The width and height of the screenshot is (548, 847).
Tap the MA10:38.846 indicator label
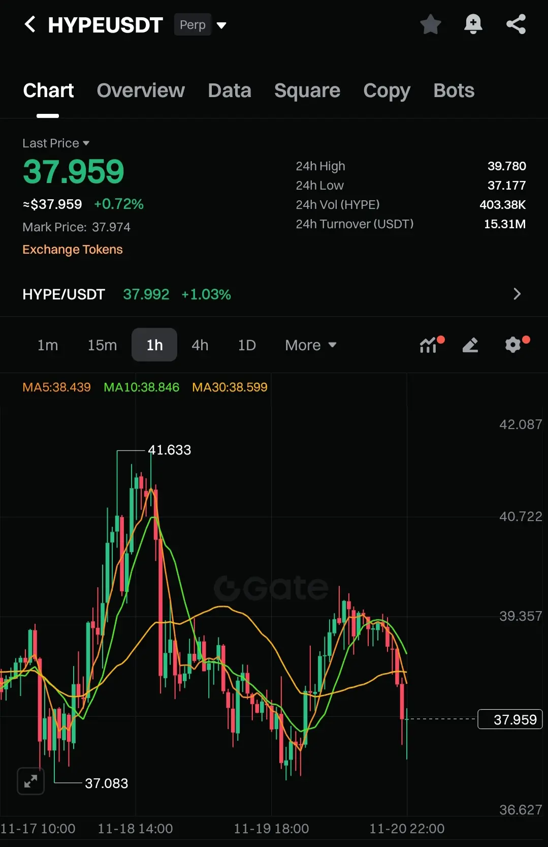pos(141,387)
